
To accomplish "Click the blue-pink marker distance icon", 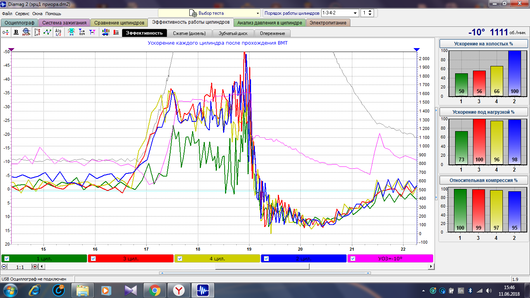I will pos(92,33).
